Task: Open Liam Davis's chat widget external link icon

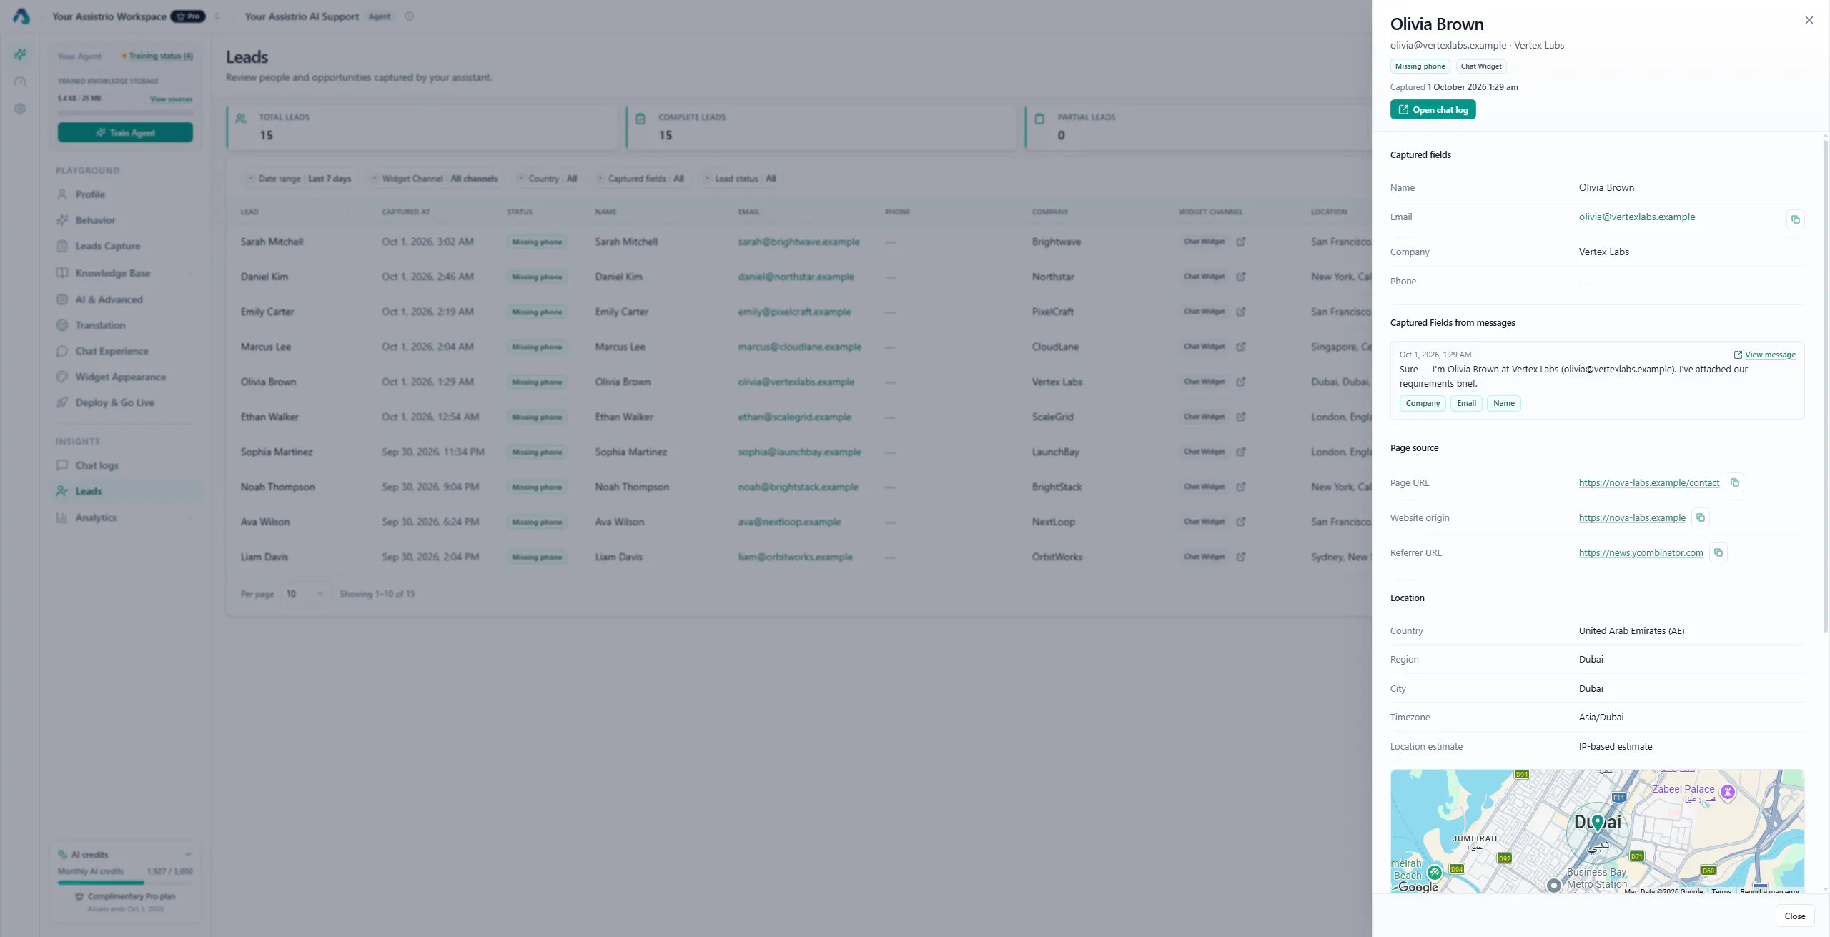Action: click(x=1240, y=557)
